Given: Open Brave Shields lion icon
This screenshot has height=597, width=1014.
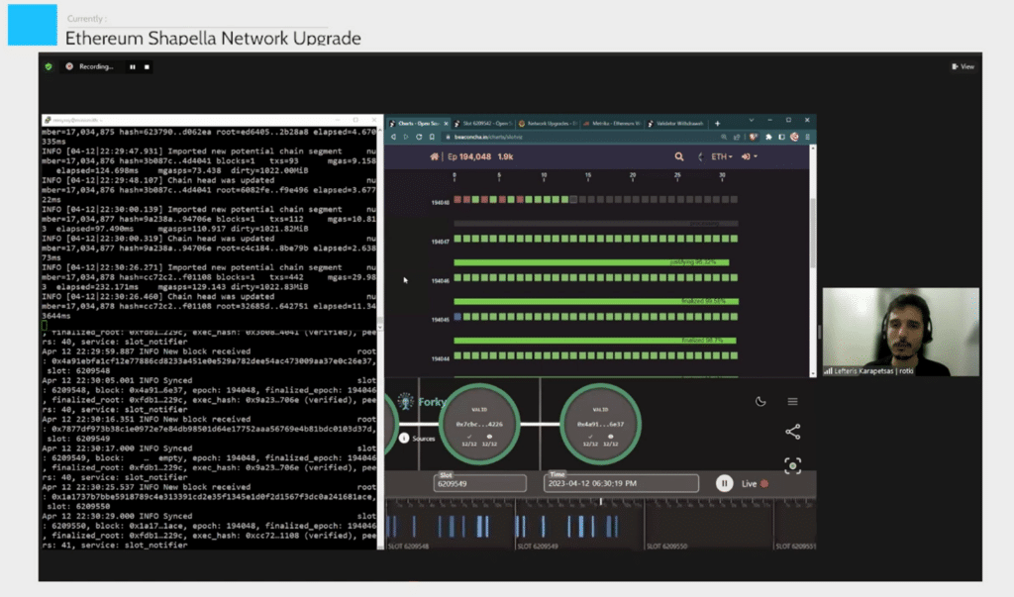Looking at the screenshot, I should 754,138.
